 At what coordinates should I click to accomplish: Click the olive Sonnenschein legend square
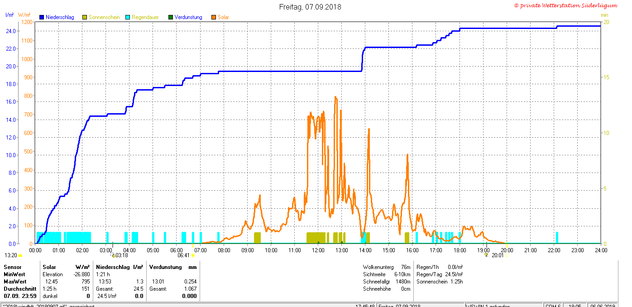point(85,17)
